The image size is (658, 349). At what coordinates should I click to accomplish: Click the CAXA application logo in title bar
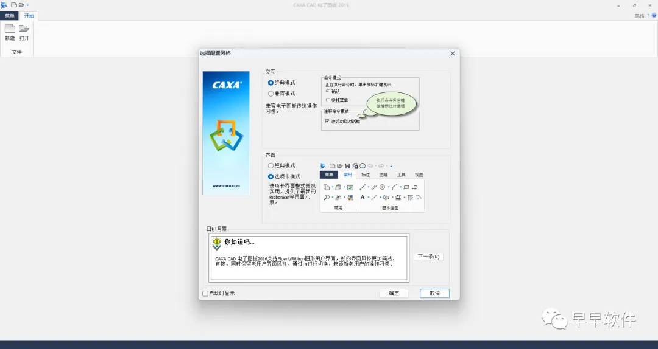coord(4,5)
